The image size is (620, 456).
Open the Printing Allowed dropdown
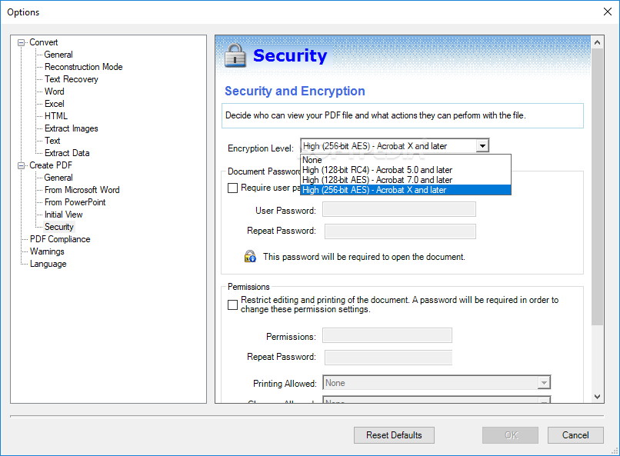[436, 382]
